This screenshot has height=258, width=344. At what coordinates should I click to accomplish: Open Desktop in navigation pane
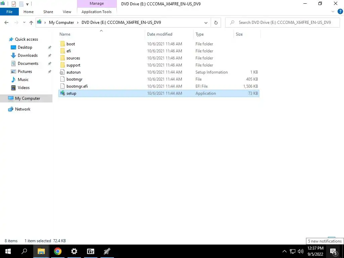pyautogui.click(x=25, y=47)
